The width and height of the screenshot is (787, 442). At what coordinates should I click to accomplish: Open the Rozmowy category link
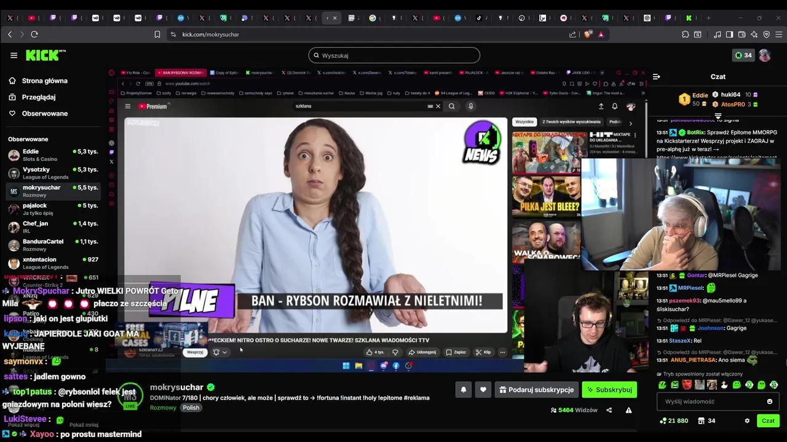point(163,408)
